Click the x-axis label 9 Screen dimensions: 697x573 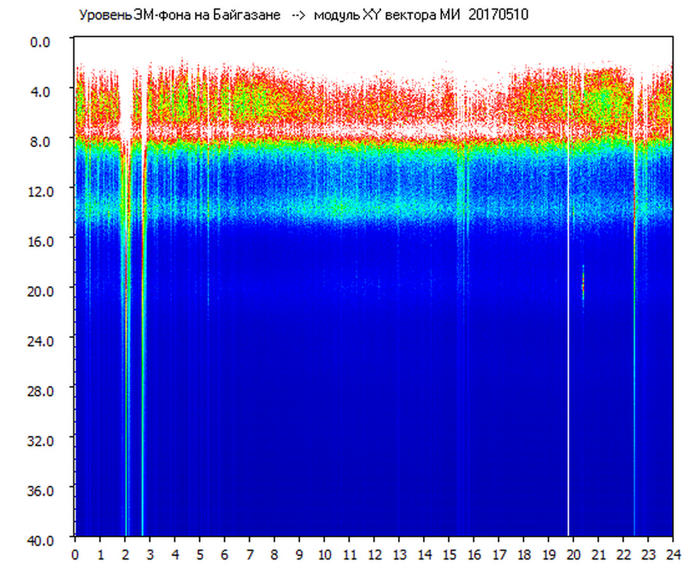click(x=300, y=555)
